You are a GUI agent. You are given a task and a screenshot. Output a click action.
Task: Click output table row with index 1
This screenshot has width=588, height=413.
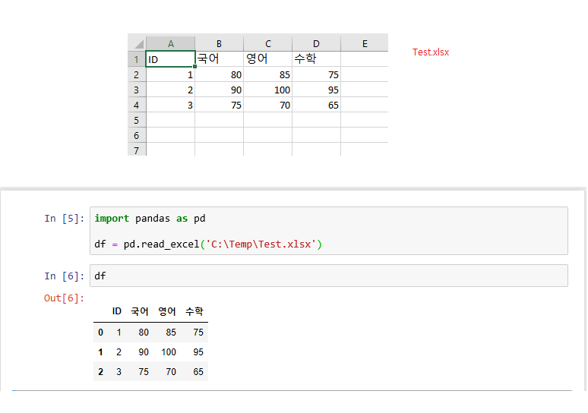(150, 352)
